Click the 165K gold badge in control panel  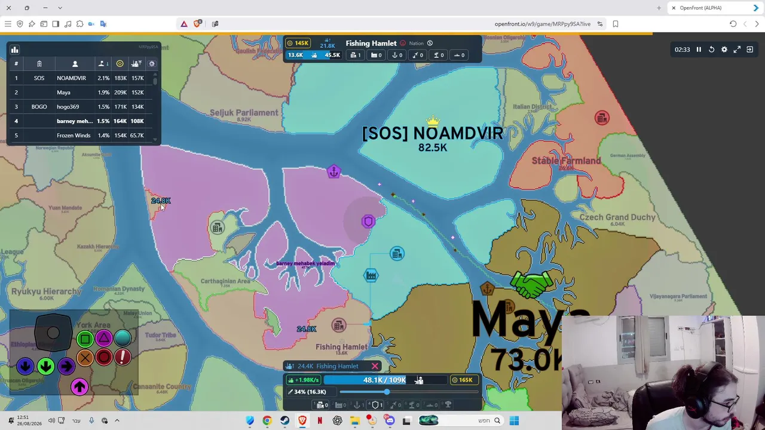pyautogui.click(x=463, y=380)
